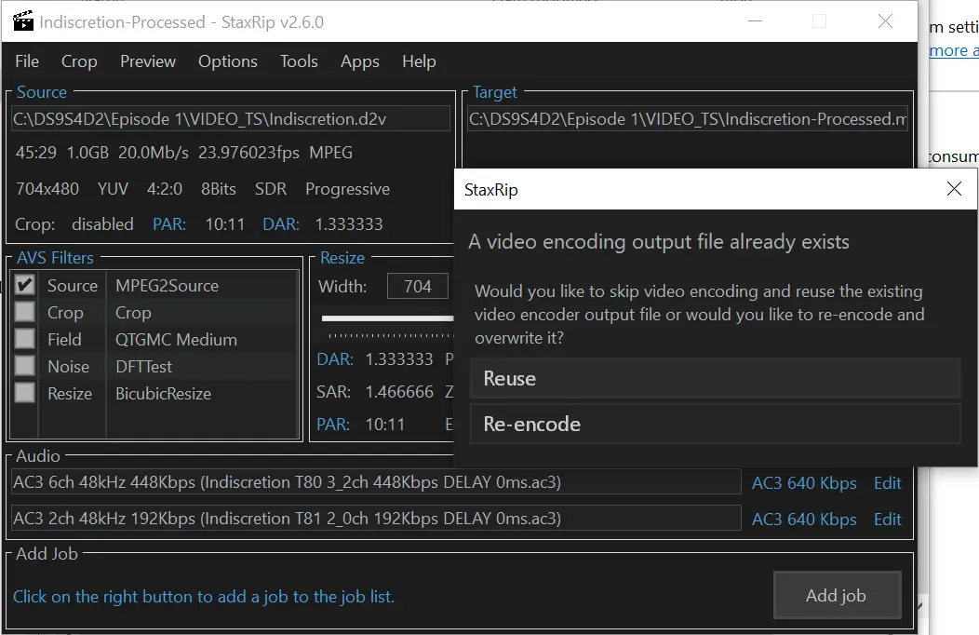Screen dimensions: 979x635
Task: Click the target file path field
Action: 688,118
